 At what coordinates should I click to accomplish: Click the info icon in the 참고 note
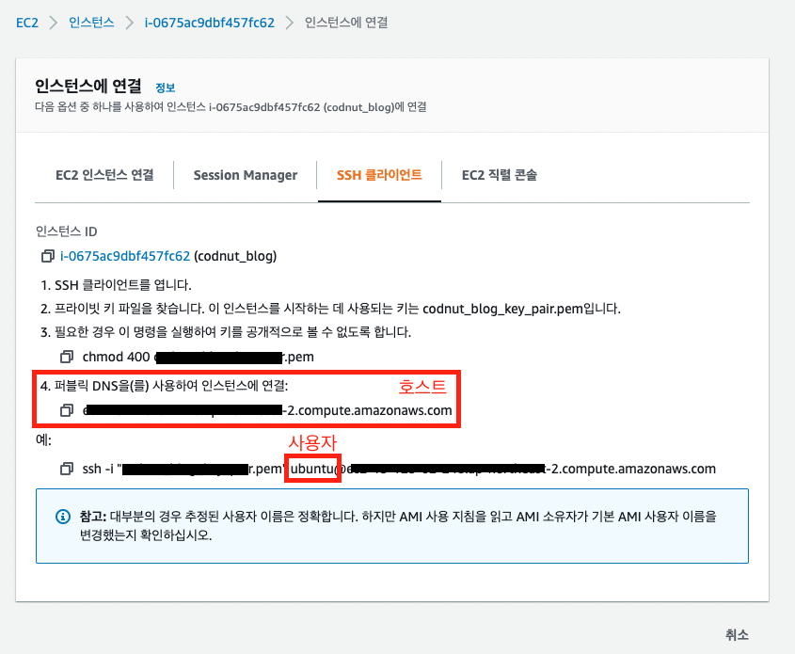pyautogui.click(x=63, y=517)
